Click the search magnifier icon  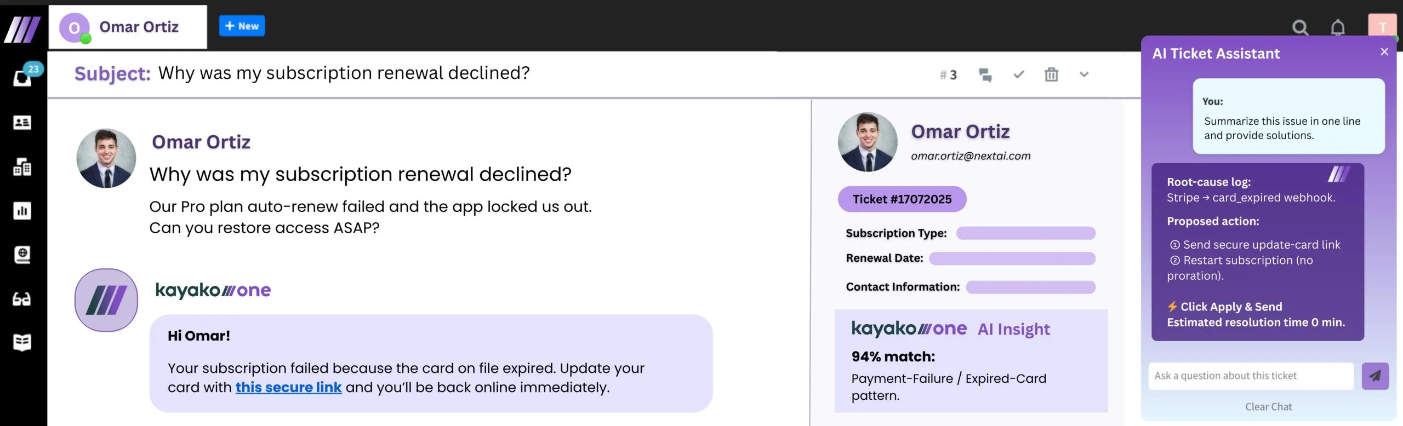point(1300,27)
